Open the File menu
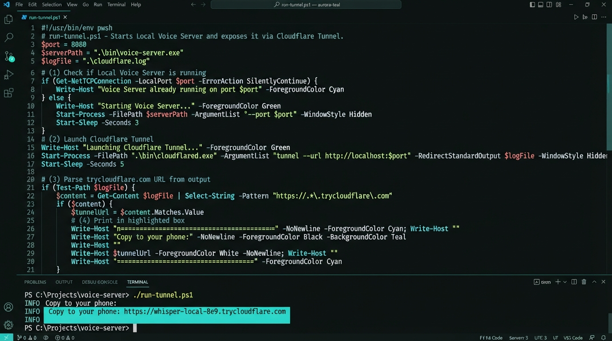This screenshot has height=341, width=612. tap(19, 4)
